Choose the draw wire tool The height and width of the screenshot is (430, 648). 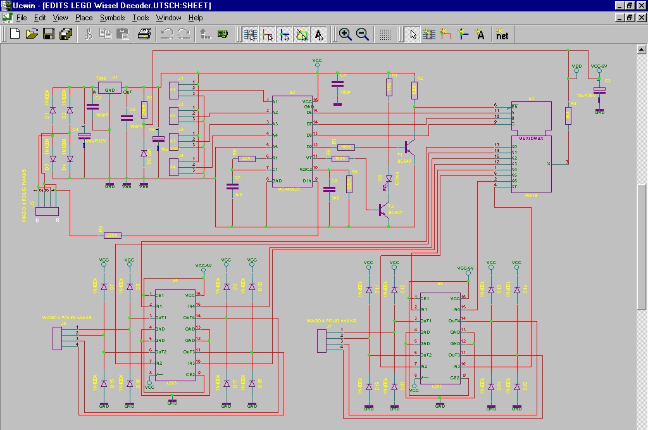point(446,34)
